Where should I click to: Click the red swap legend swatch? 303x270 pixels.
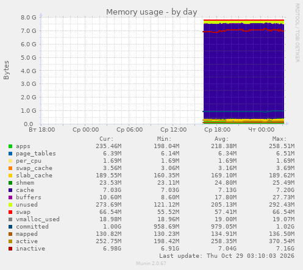(10, 212)
